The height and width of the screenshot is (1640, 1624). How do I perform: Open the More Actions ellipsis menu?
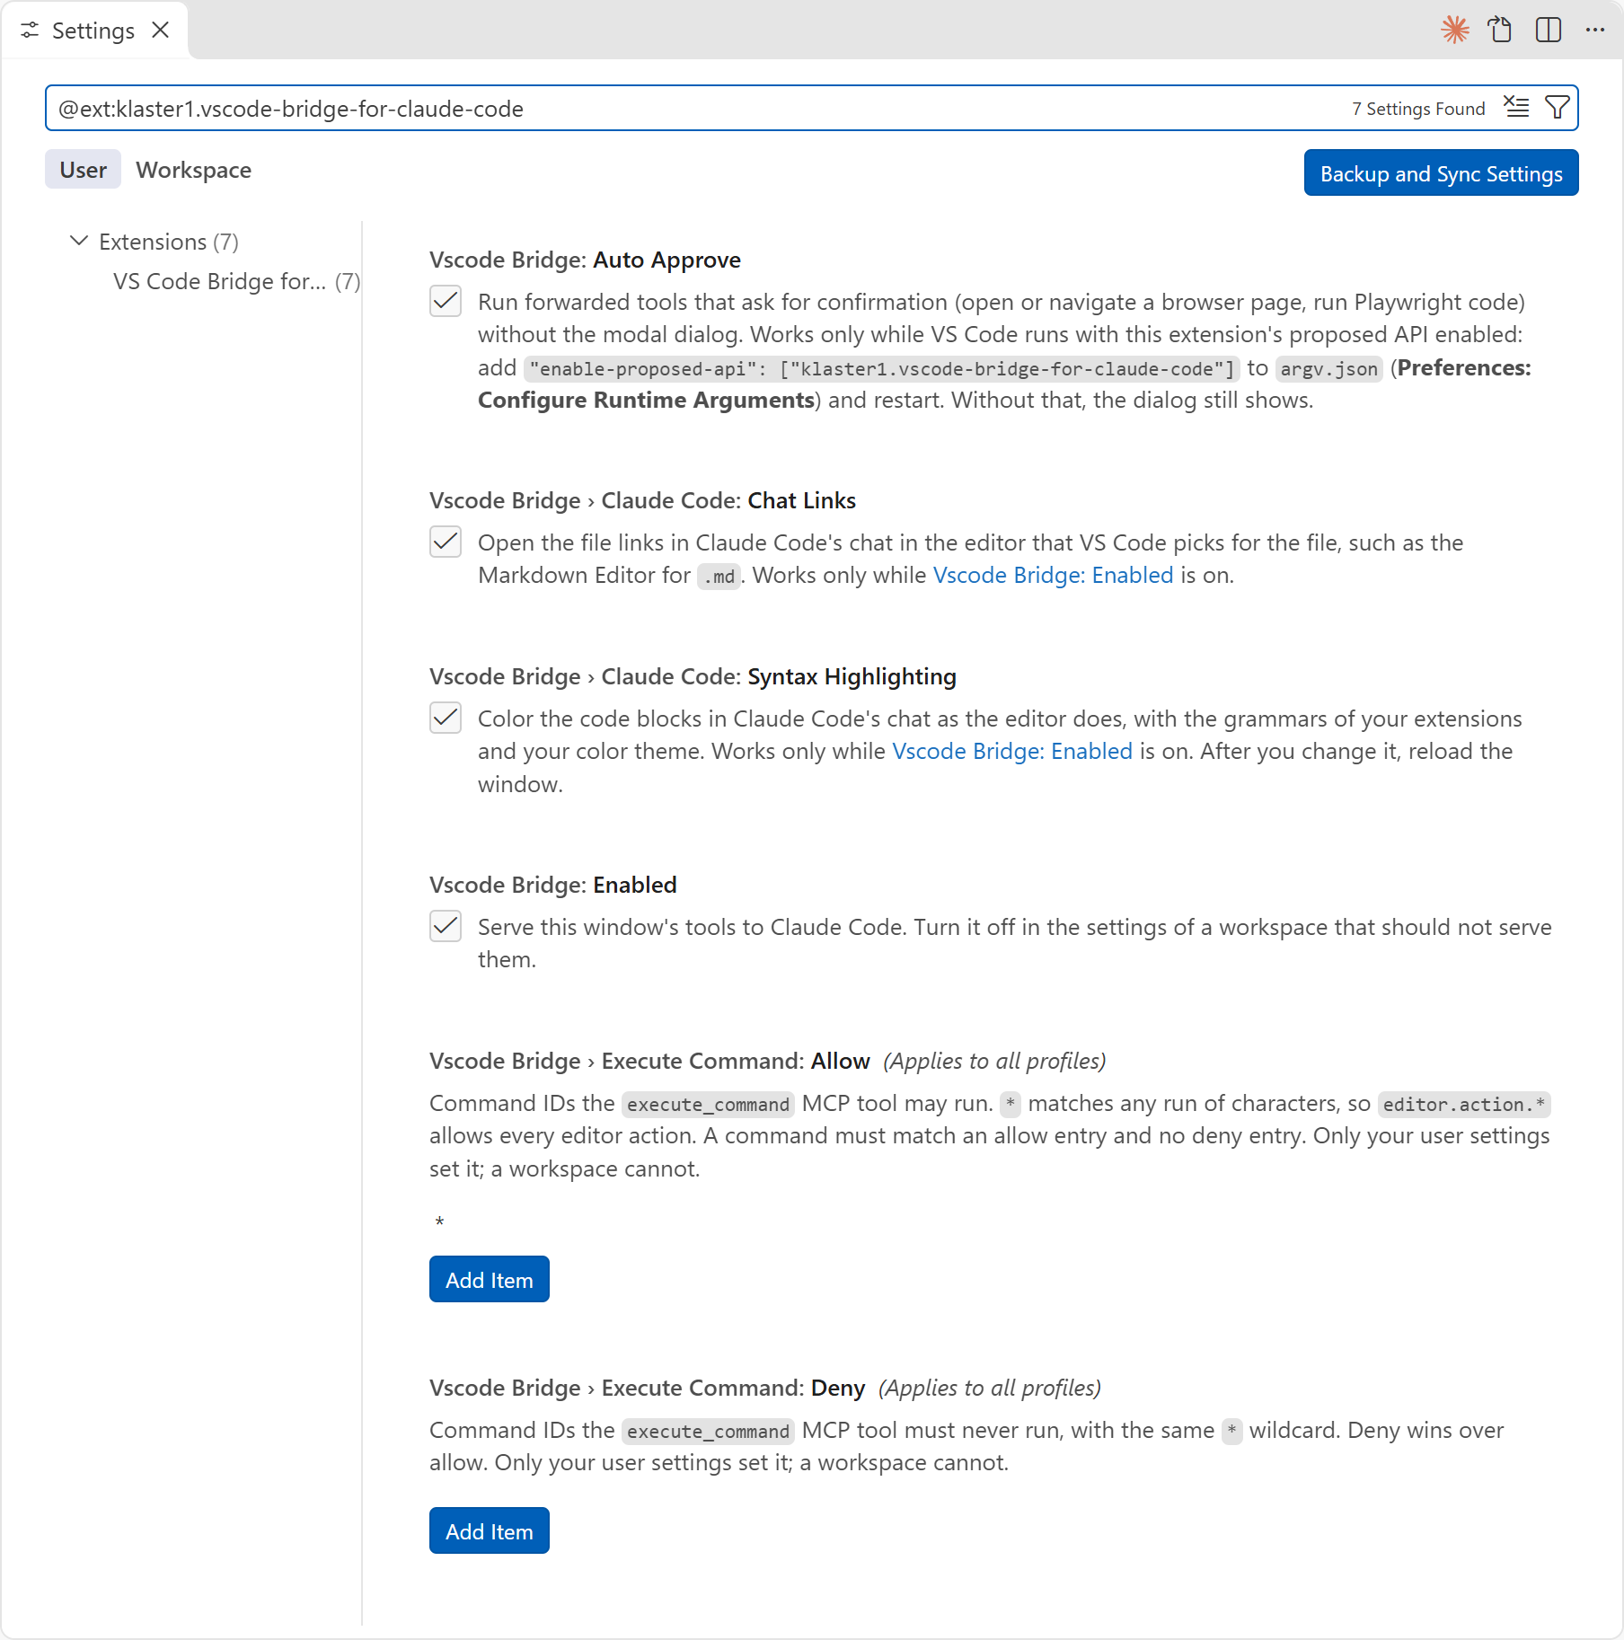tap(1595, 30)
